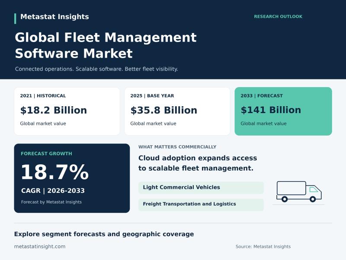
Task: Click the Light Commercial Vehicles pill
Action: click(x=201, y=188)
